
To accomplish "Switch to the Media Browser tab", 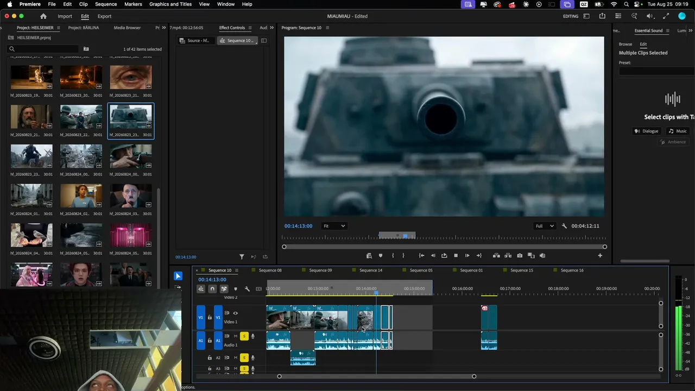I will point(127,28).
